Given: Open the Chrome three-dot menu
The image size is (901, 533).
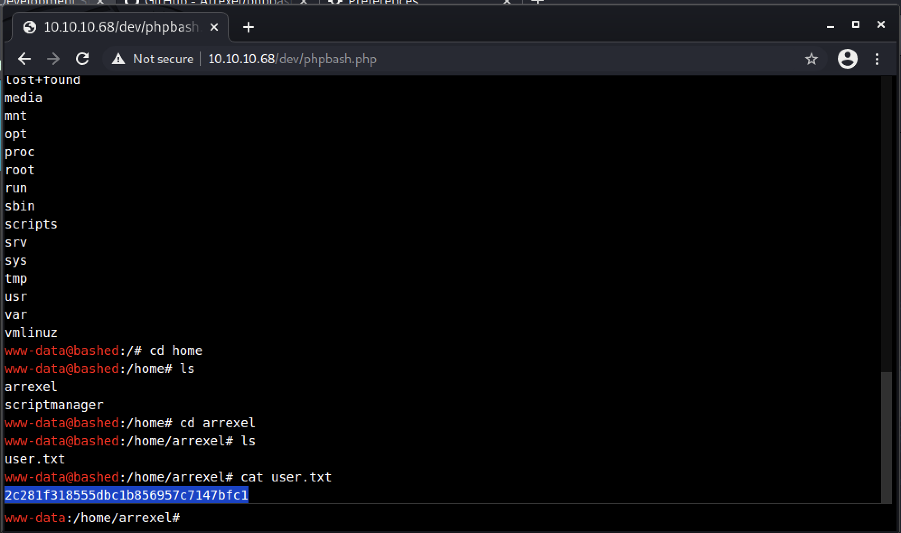Looking at the screenshot, I should tap(877, 59).
